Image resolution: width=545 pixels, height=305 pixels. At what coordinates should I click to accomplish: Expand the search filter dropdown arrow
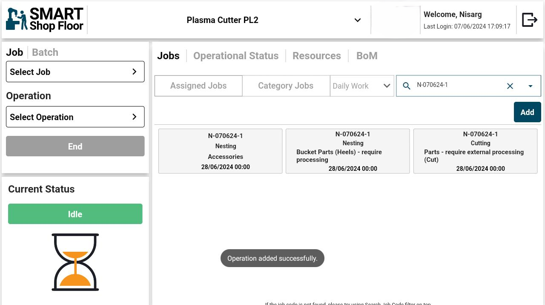click(x=530, y=86)
